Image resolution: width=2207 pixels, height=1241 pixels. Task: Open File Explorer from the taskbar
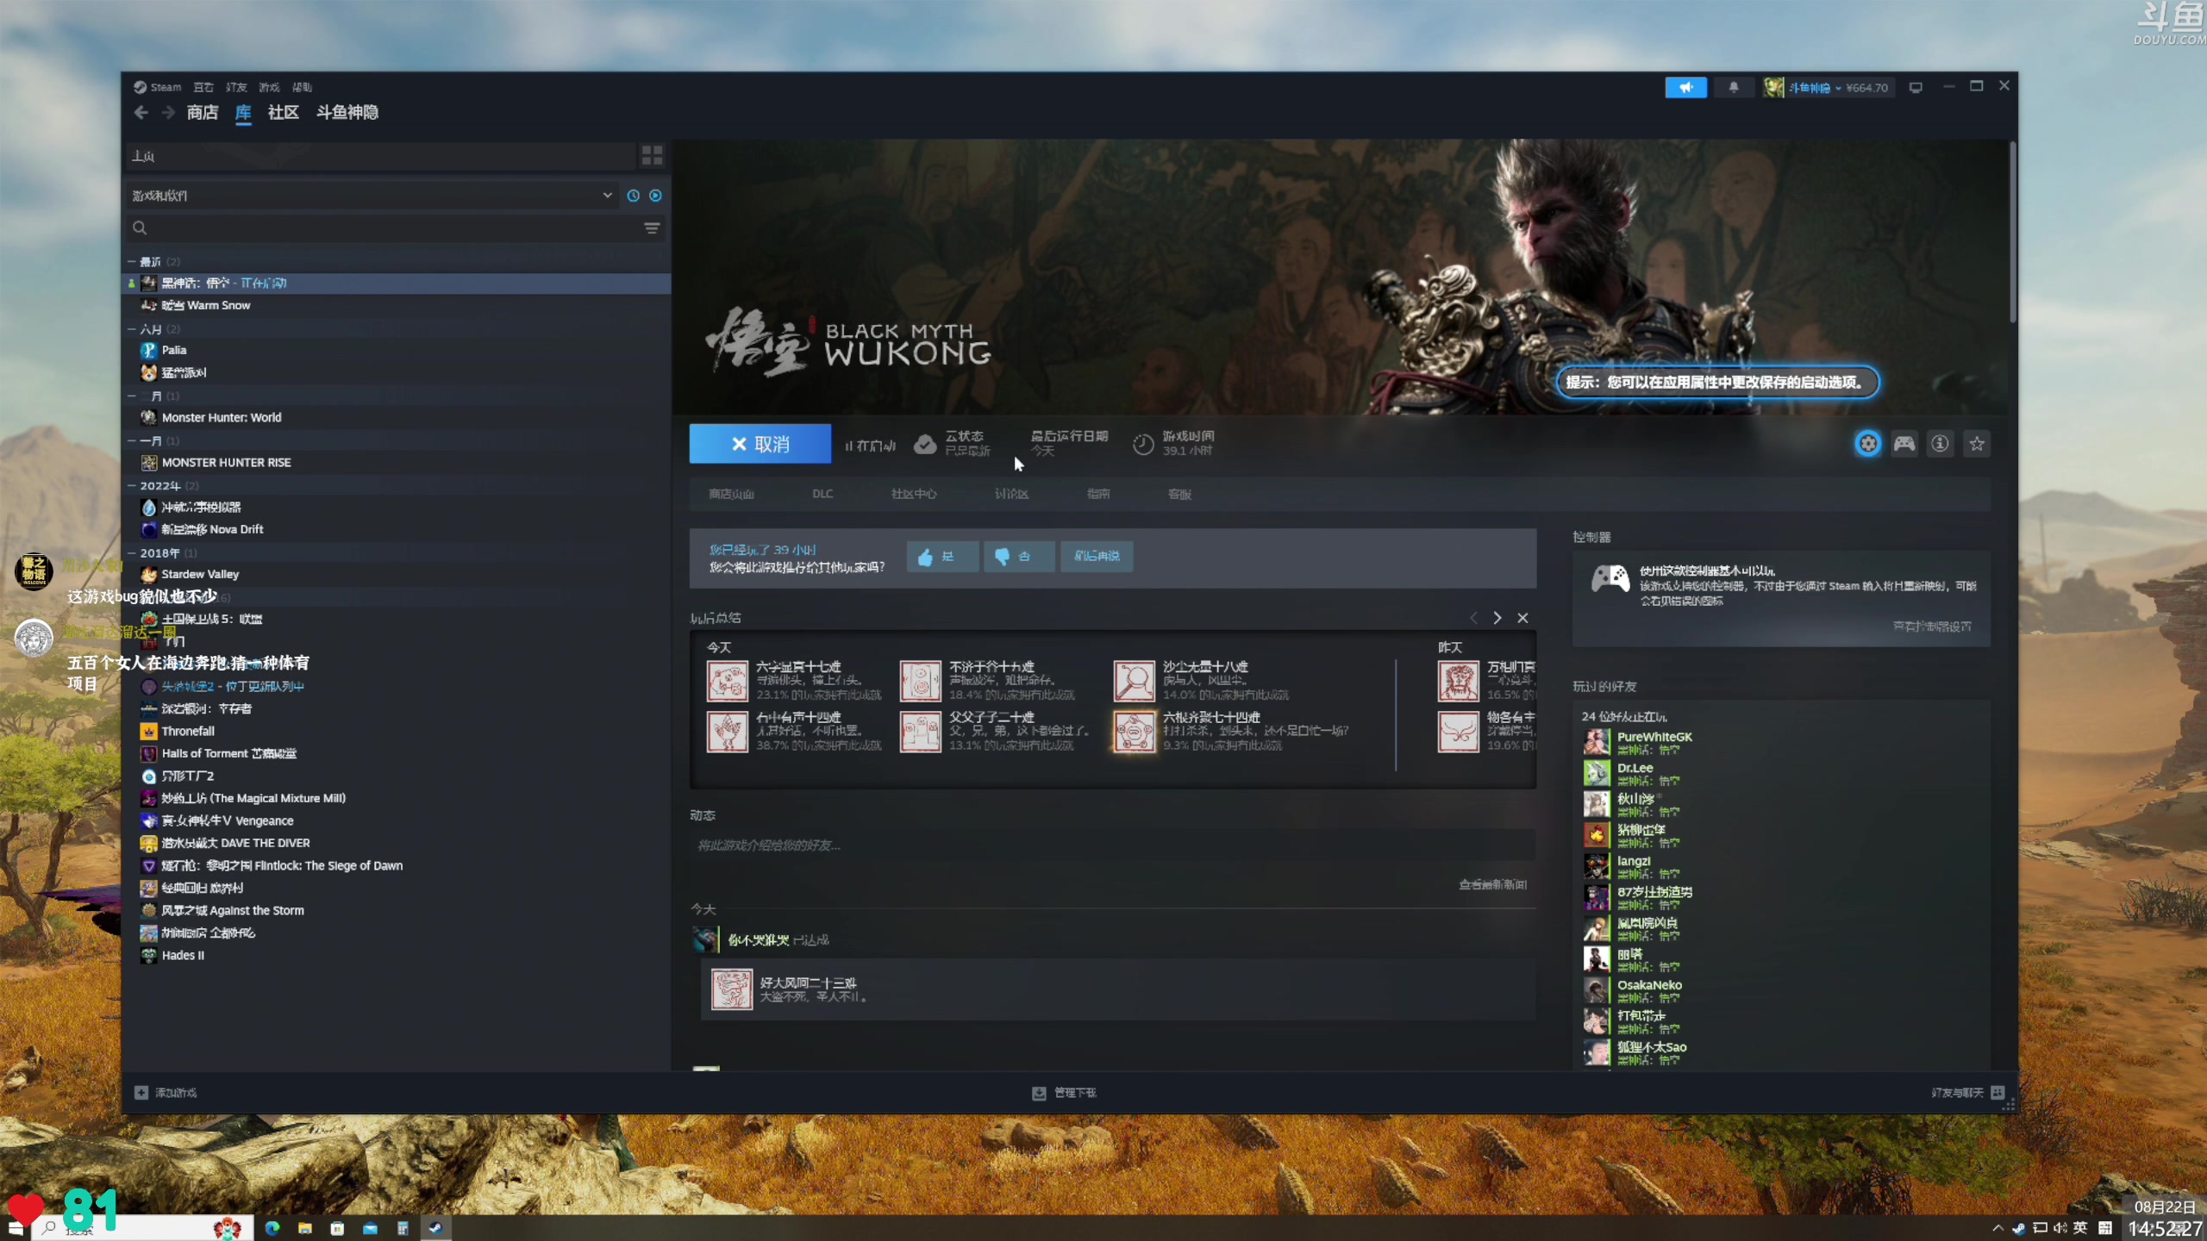pos(305,1228)
